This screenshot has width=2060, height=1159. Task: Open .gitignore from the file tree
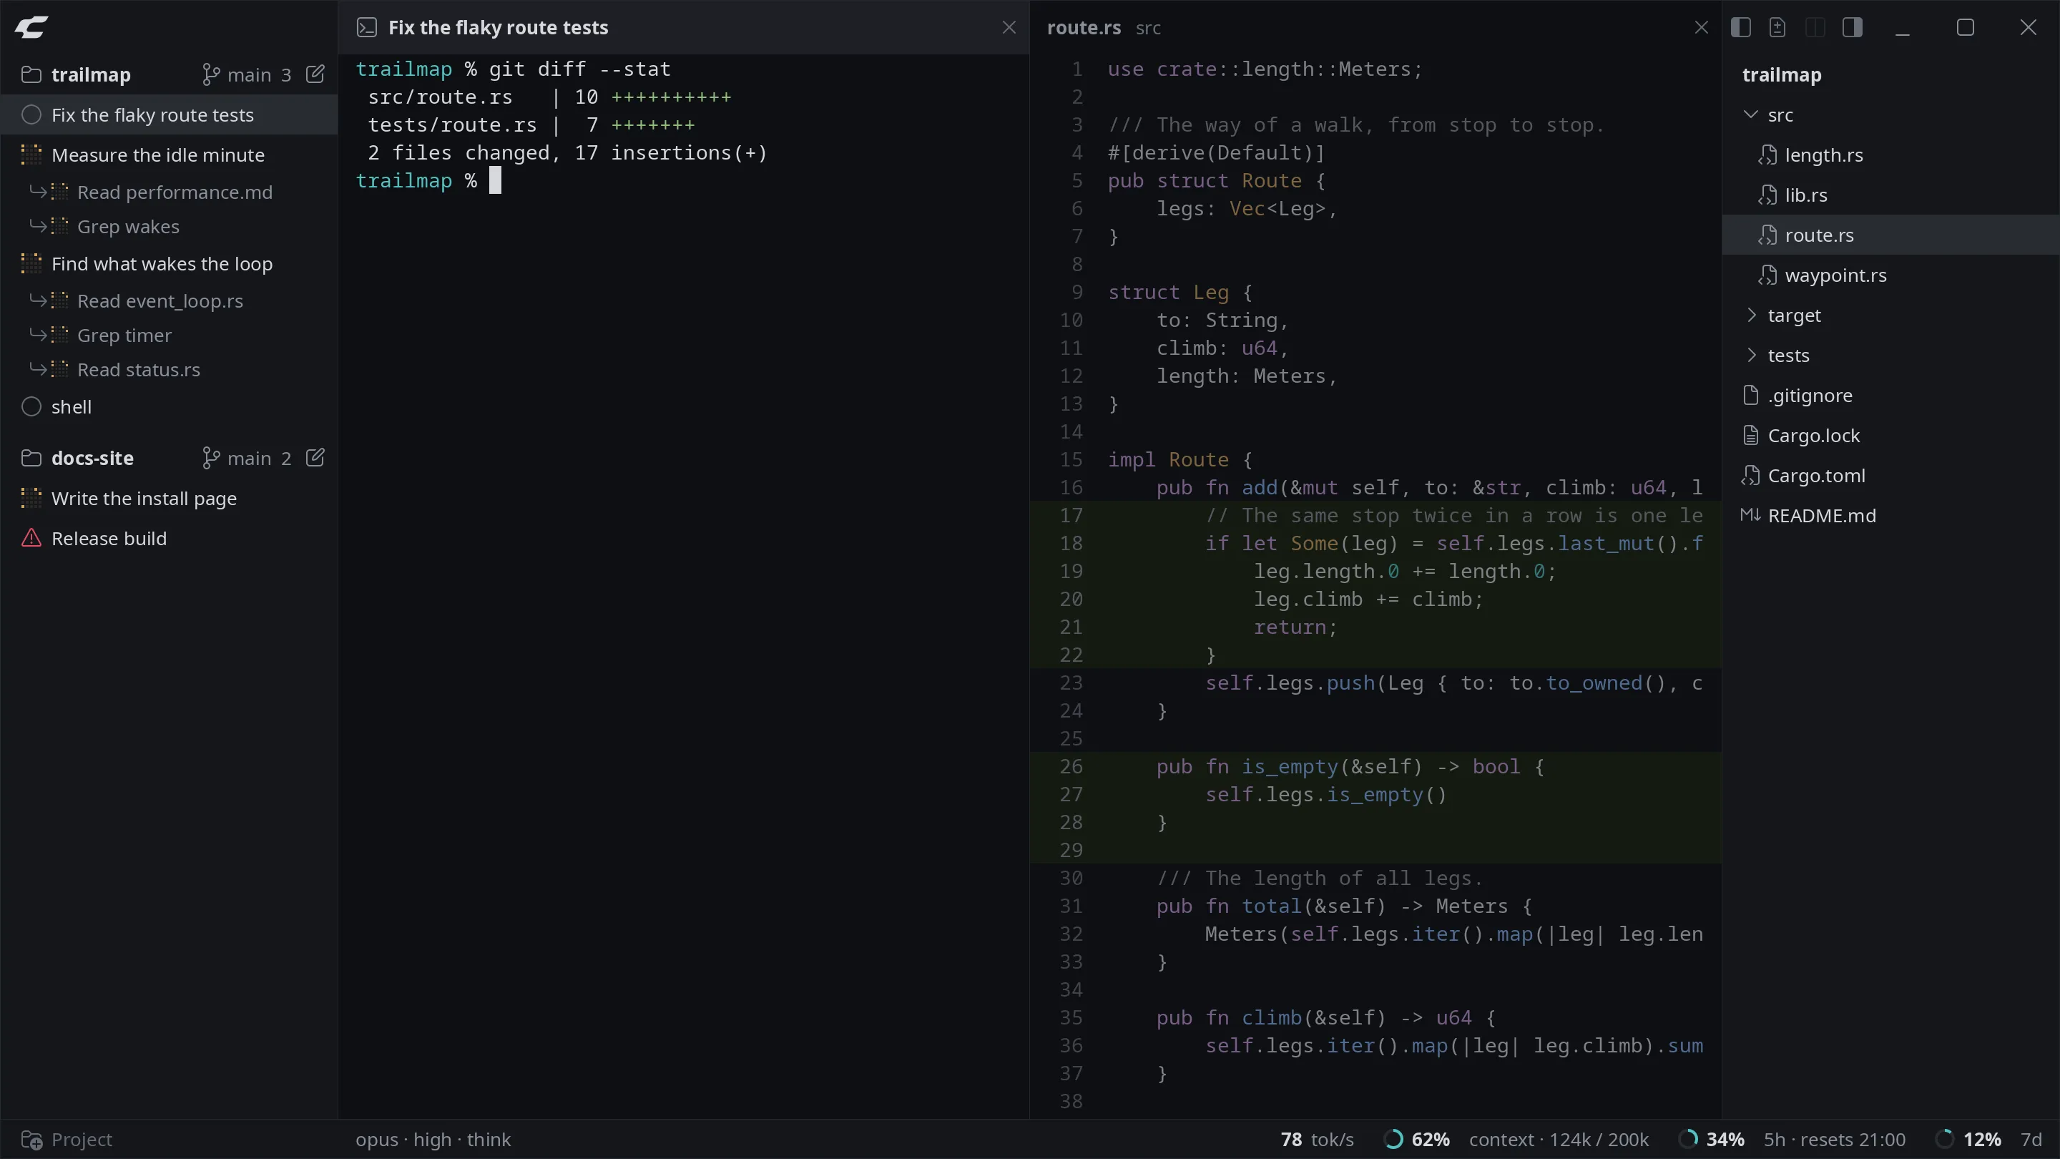(x=1890, y=395)
